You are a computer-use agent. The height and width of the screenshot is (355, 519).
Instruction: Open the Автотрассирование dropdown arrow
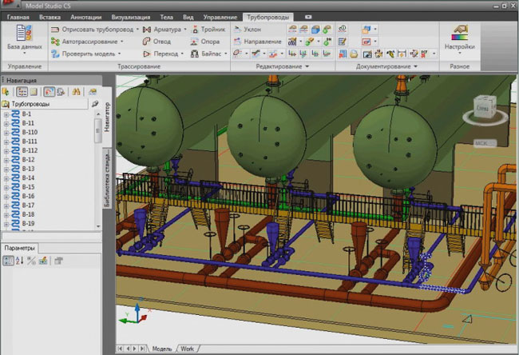coord(122,42)
